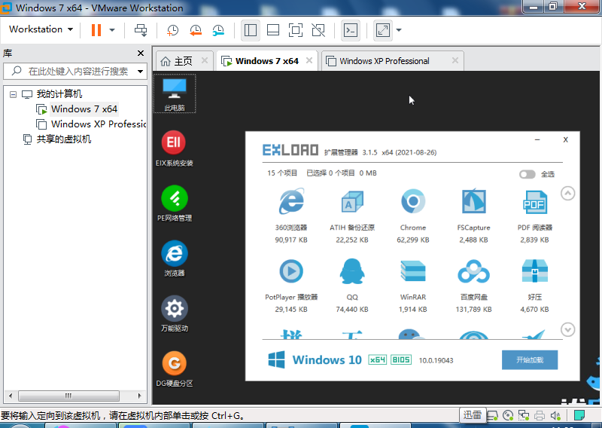The image size is (602, 428).
Task: Open the snapshot manager
Action: point(218,30)
